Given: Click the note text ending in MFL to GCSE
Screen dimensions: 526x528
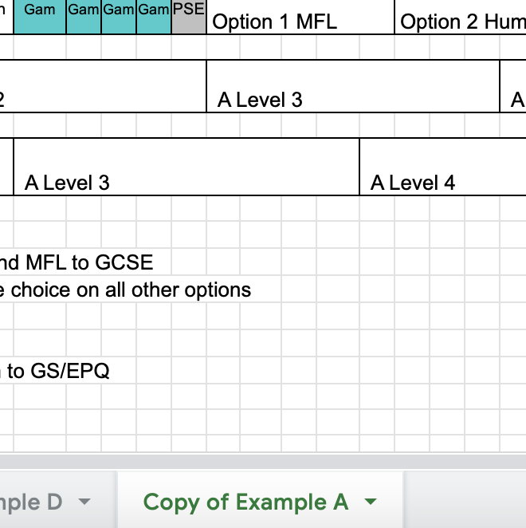Looking at the screenshot, I should tap(77, 262).
